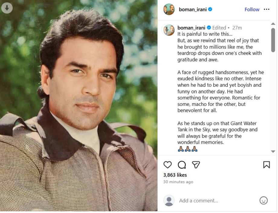Like the post using the heart icon
The image size is (278, 213).
(167, 165)
